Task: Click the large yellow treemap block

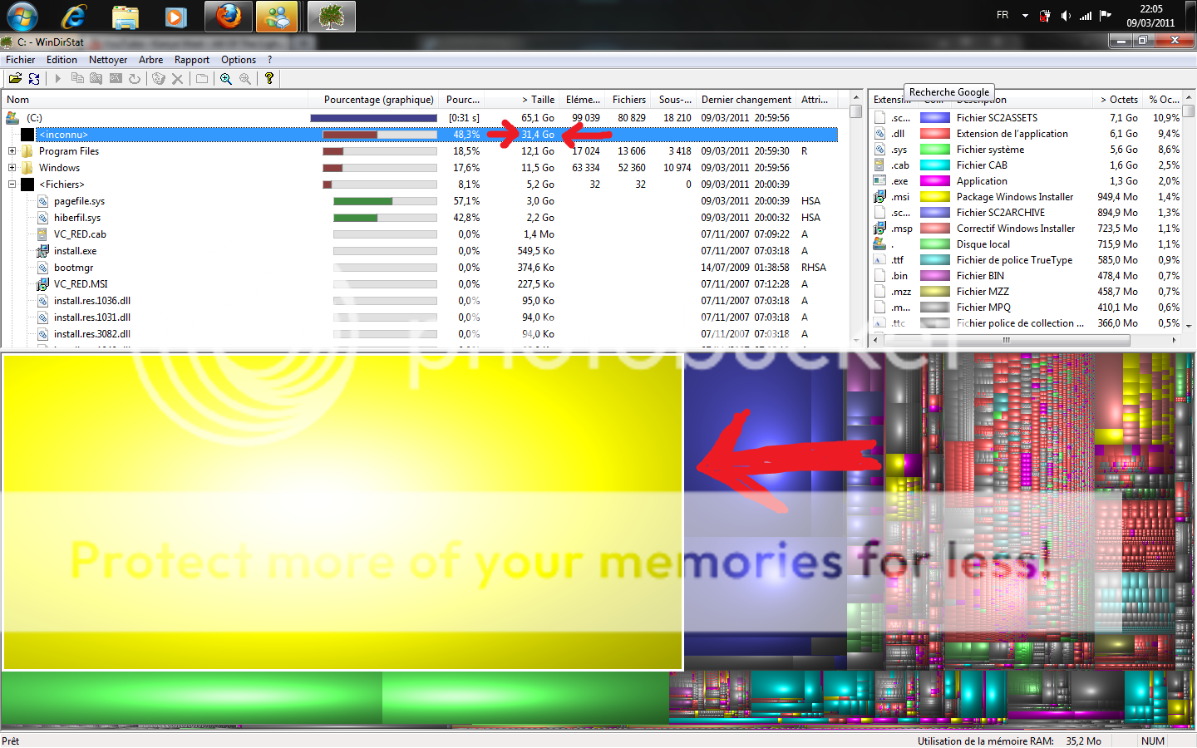Action: [342, 511]
